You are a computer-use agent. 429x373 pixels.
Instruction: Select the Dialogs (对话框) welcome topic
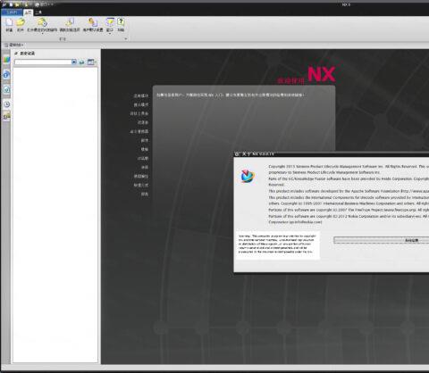(x=143, y=158)
